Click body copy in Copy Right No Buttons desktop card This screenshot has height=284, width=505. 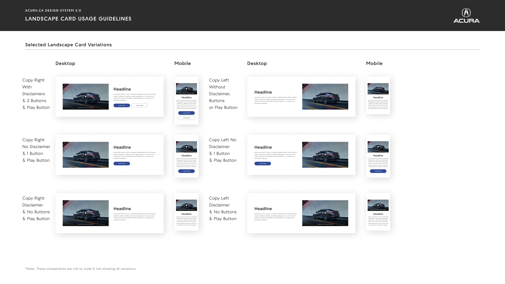click(x=134, y=217)
